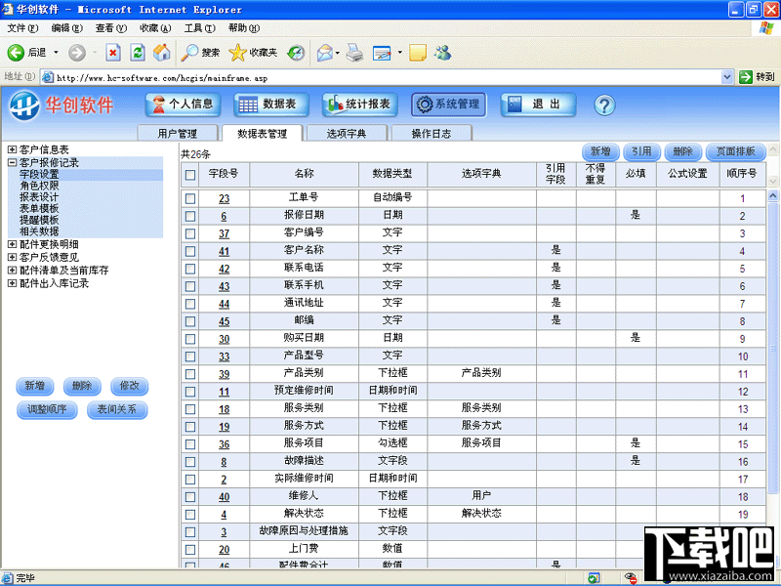
Task: Click the 引用 button
Action: pyautogui.click(x=642, y=151)
